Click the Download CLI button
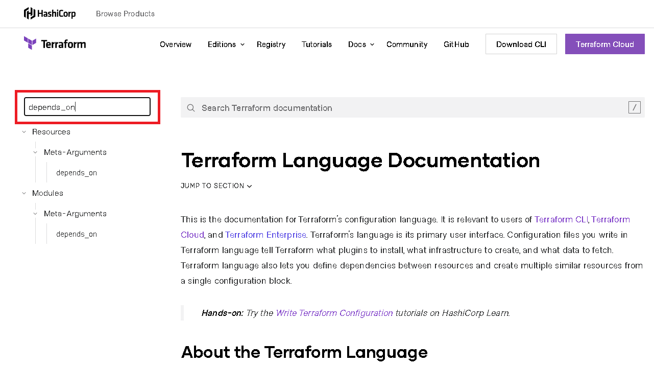Viewport: 654px width, 365px height. 521,44
